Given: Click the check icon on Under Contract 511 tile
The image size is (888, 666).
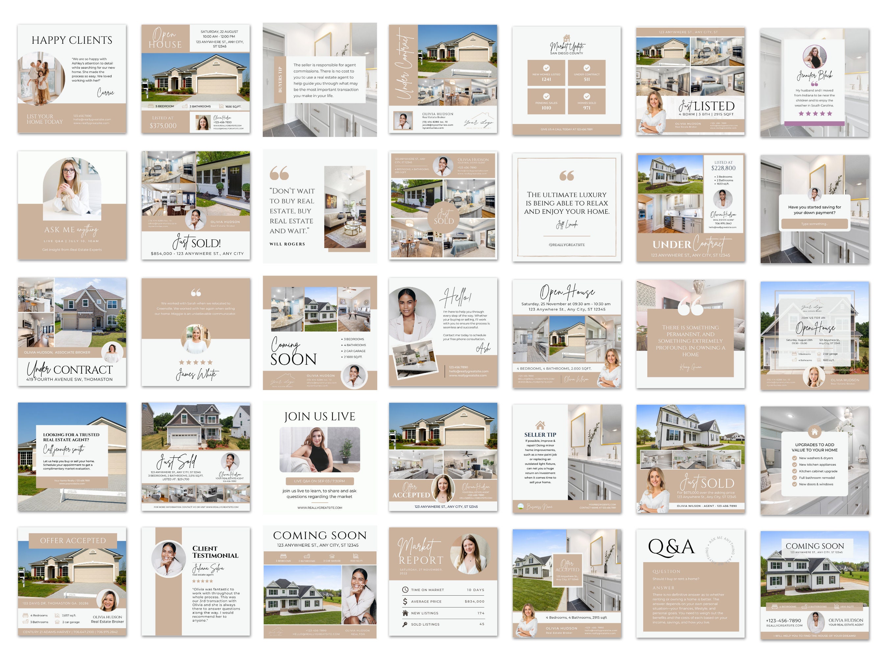Looking at the screenshot, I should coord(586,68).
